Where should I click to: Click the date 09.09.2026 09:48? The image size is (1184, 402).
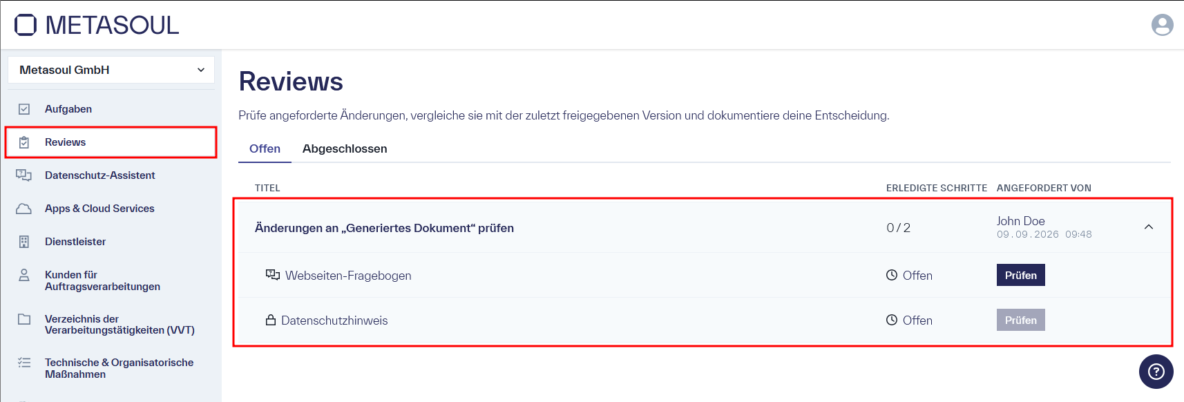[x=1044, y=234]
